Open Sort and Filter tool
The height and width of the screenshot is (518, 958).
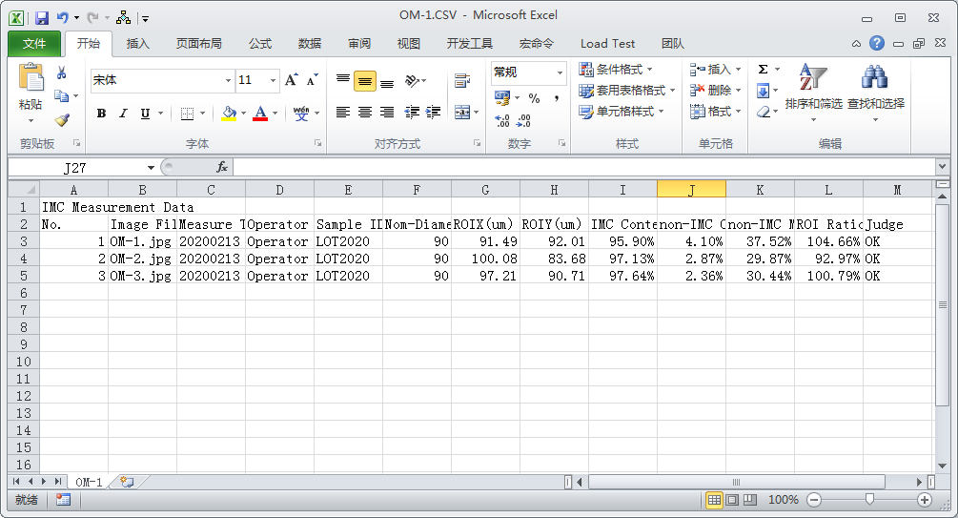coord(813,89)
